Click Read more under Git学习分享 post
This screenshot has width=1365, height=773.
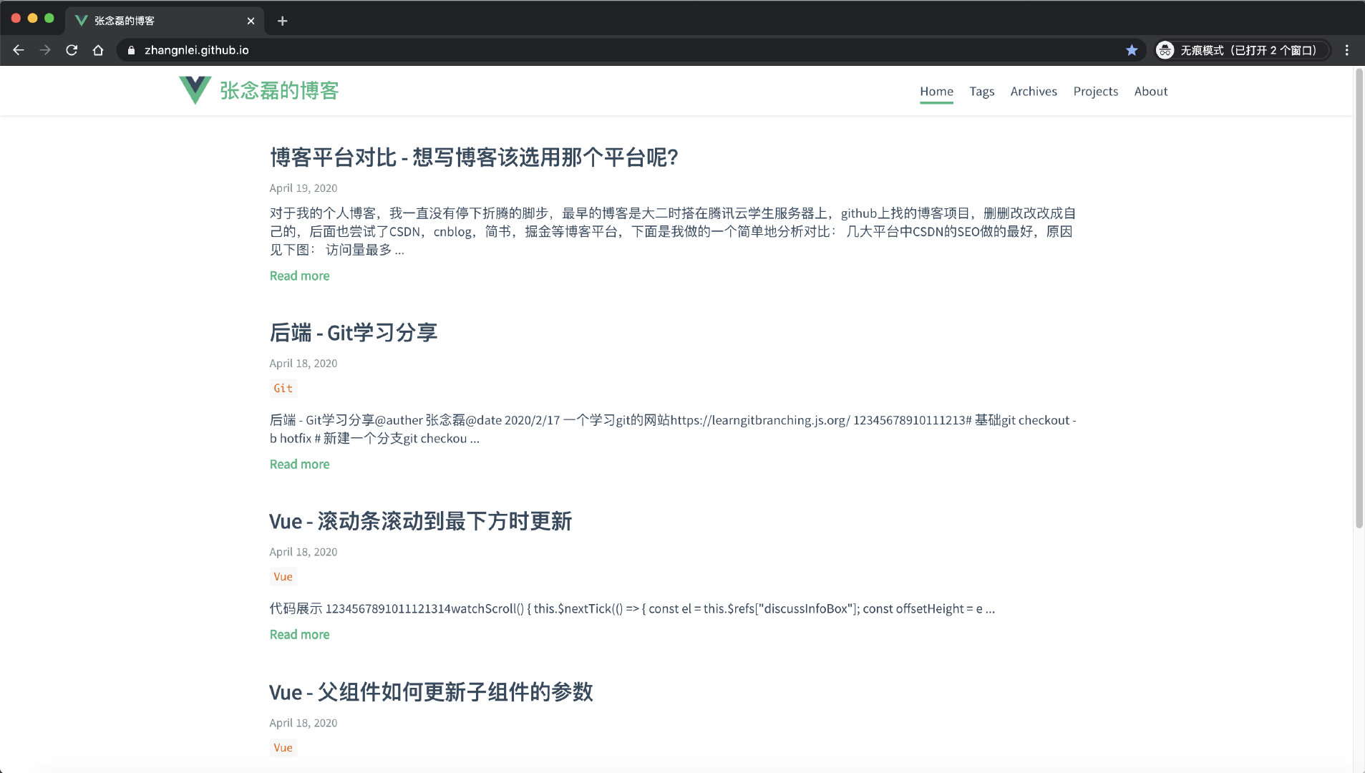[x=299, y=464]
